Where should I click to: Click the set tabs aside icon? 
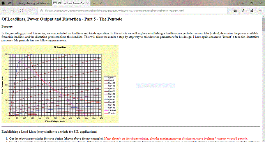10,3
